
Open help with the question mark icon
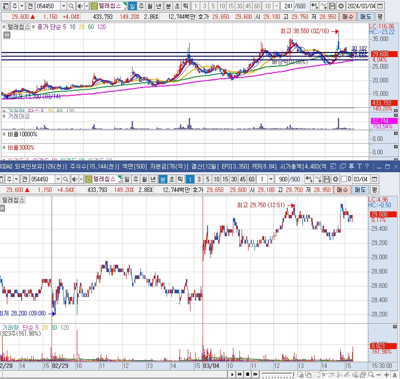367,166
